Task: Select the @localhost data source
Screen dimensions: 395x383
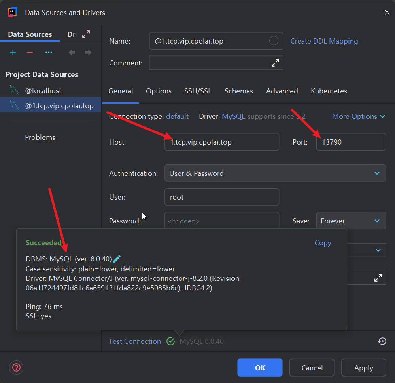Action: coord(50,91)
